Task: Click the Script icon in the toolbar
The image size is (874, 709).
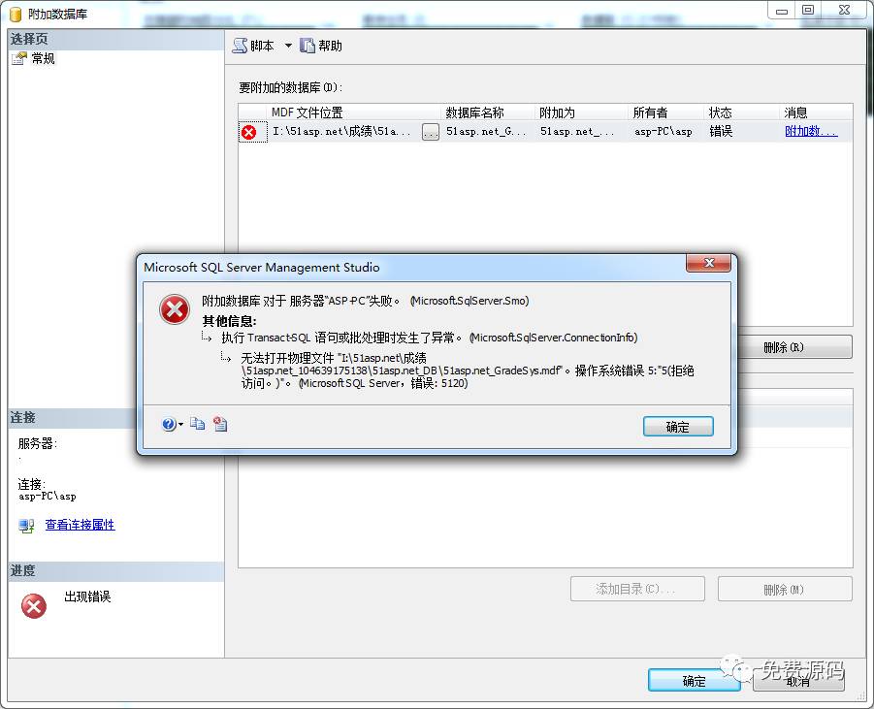Action: [x=240, y=46]
